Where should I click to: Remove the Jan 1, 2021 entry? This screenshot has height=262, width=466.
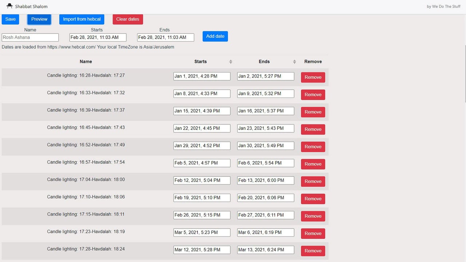click(x=313, y=77)
